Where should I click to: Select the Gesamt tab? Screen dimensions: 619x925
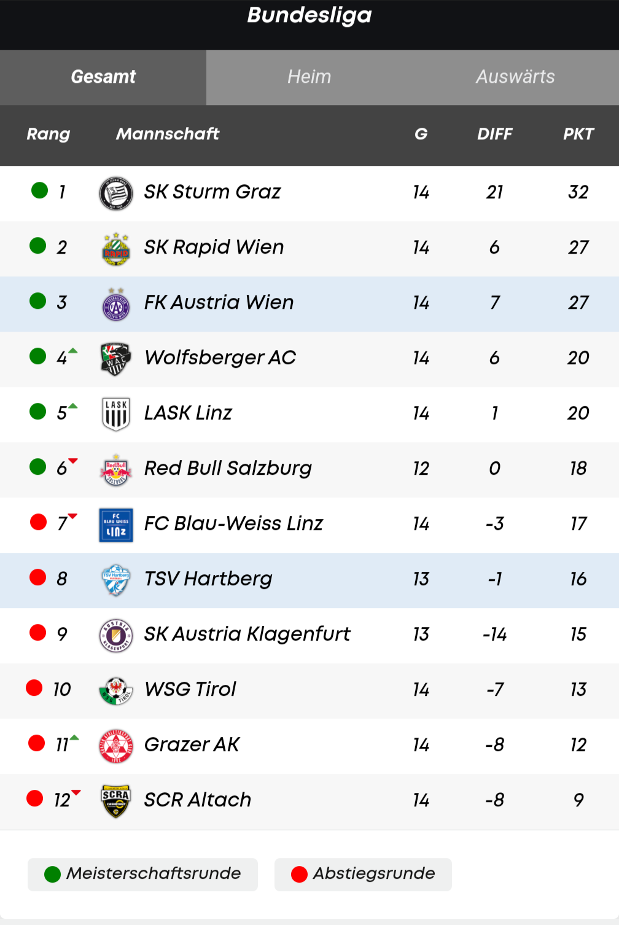103,77
